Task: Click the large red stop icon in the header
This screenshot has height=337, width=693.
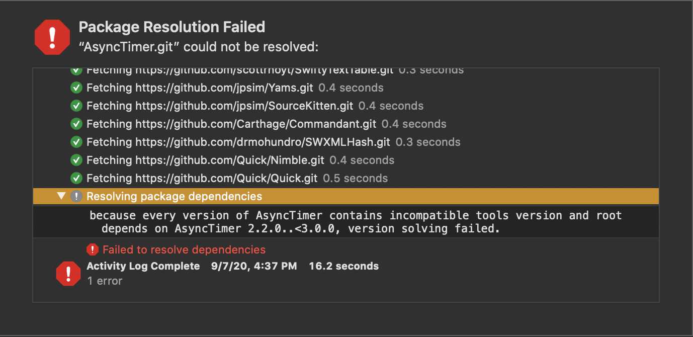Action: pos(52,37)
